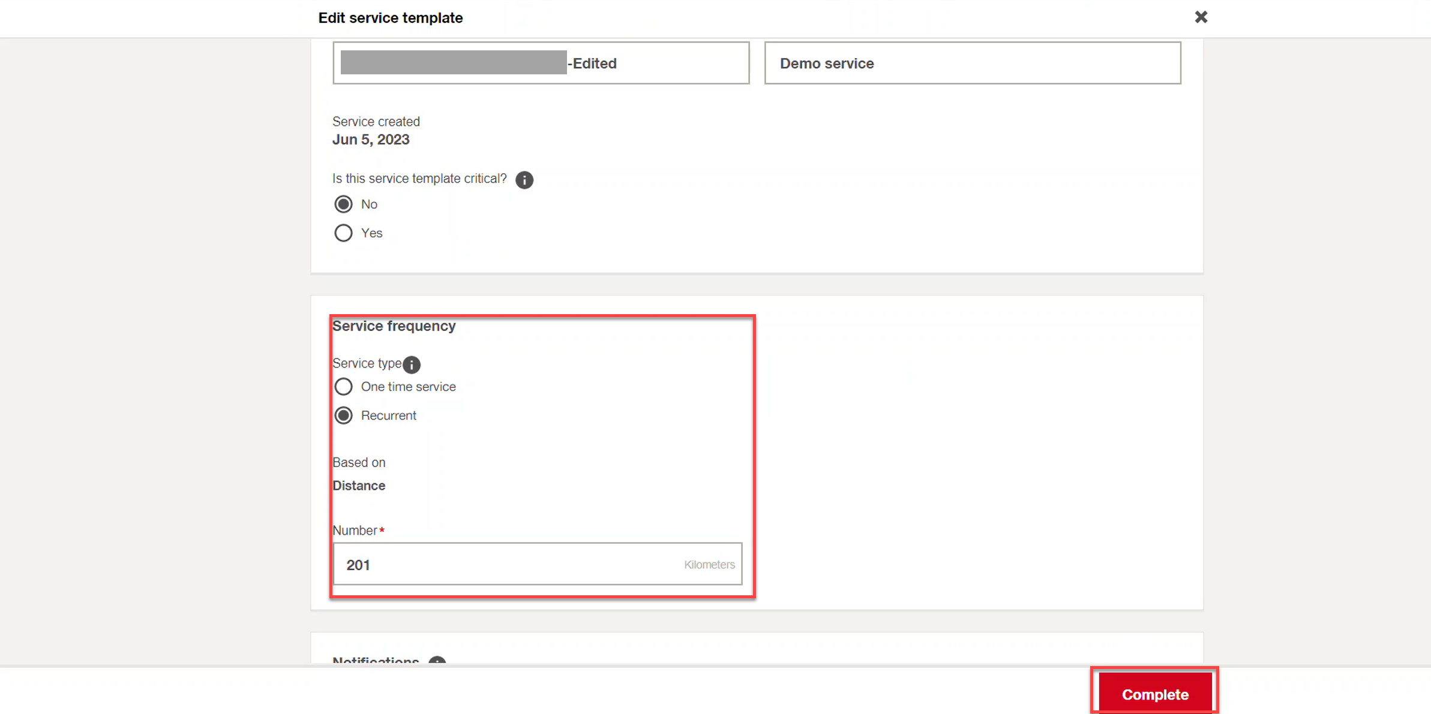Show the Service type info tooltip icon
The image size is (1431, 714).
pos(412,364)
